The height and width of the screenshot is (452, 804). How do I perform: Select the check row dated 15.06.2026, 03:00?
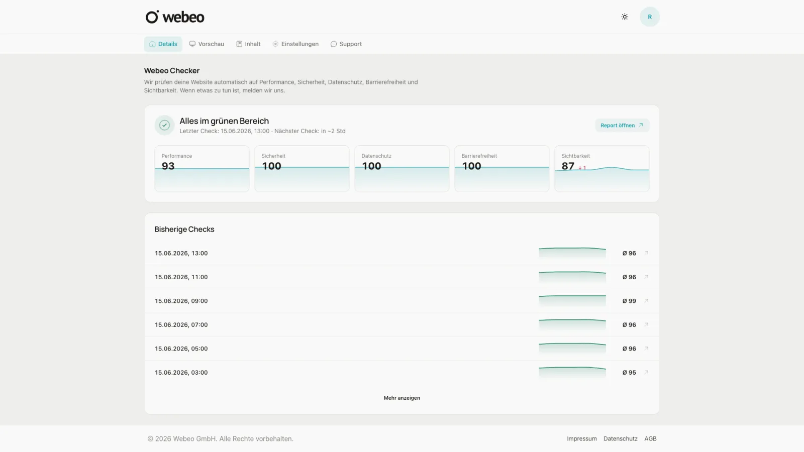coord(402,373)
